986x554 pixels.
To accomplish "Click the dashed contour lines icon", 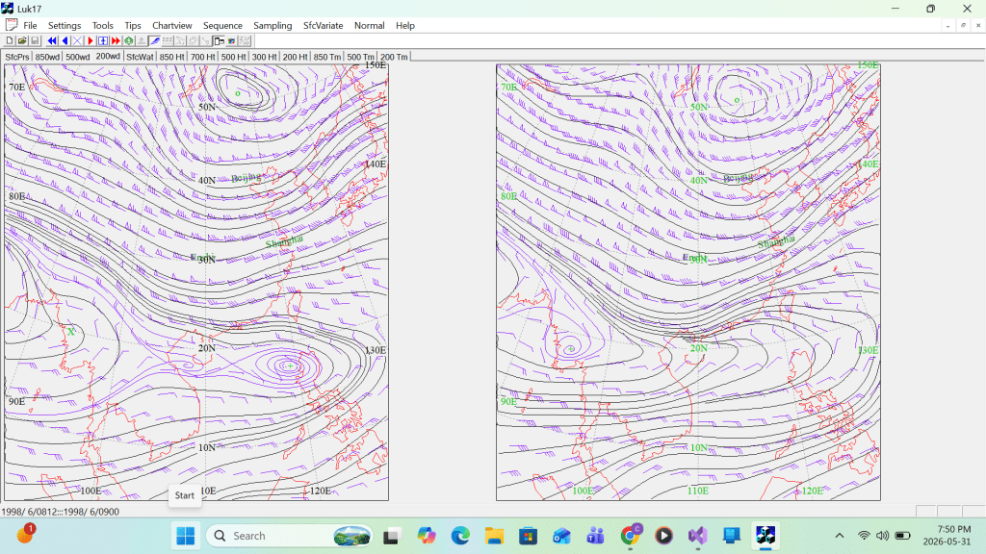I will (x=168, y=40).
